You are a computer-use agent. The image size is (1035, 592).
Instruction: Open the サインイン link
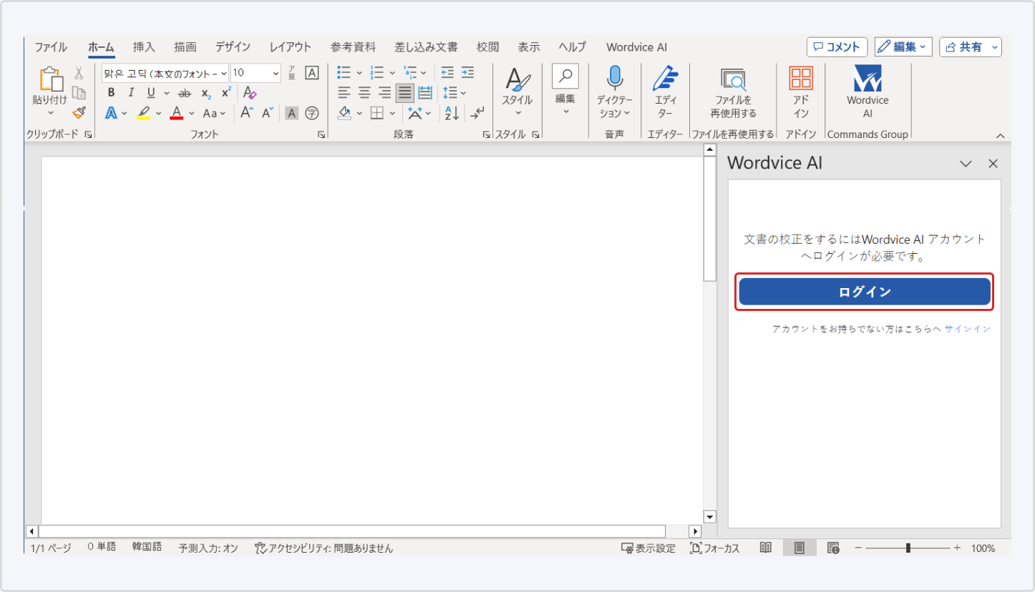(968, 328)
